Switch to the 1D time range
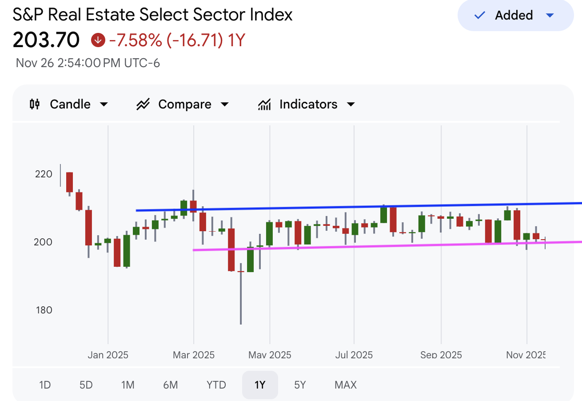The image size is (582, 401). point(45,385)
